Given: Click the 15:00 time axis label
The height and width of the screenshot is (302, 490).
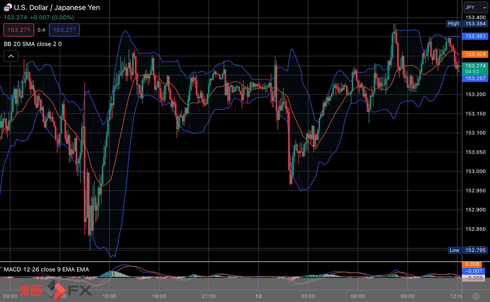Looking at the screenshot, I should pyautogui.click(x=109, y=296).
